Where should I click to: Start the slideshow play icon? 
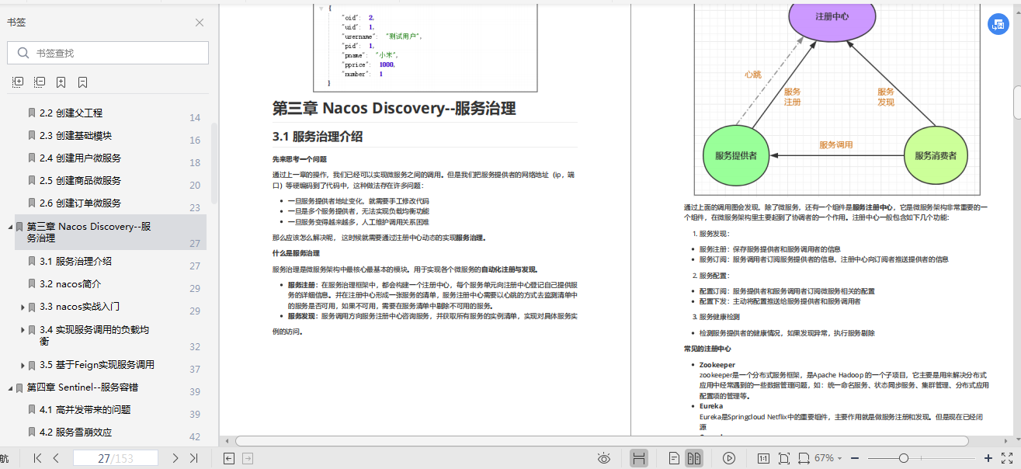point(728,458)
